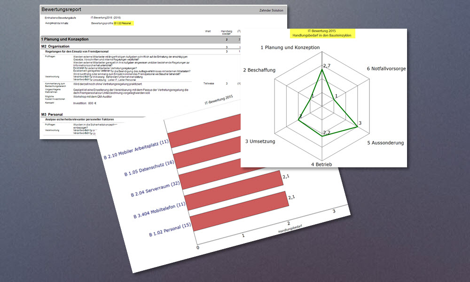Click the 2,7 data point on radar chart

[322, 70]
